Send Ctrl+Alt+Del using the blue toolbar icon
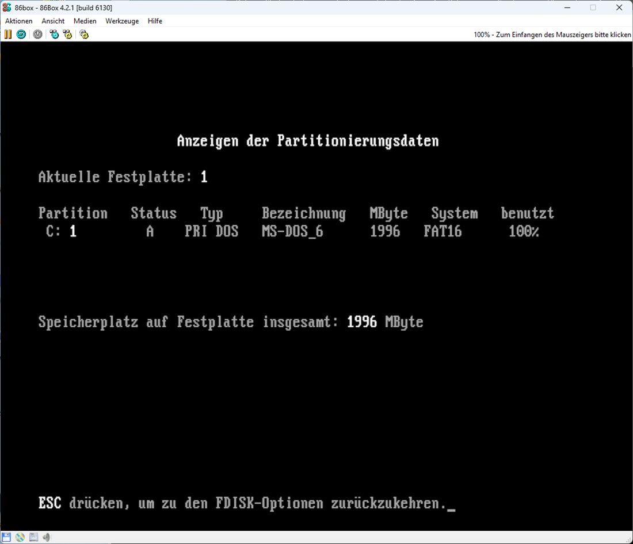 tap(54, 35)
